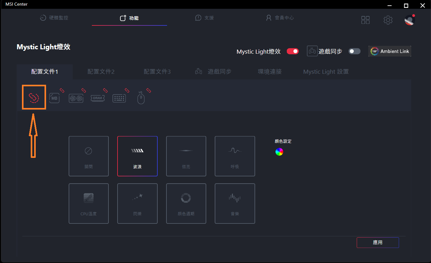Click the all-device sync link icon
Screen dimensions: 431x263
point(34,98)
